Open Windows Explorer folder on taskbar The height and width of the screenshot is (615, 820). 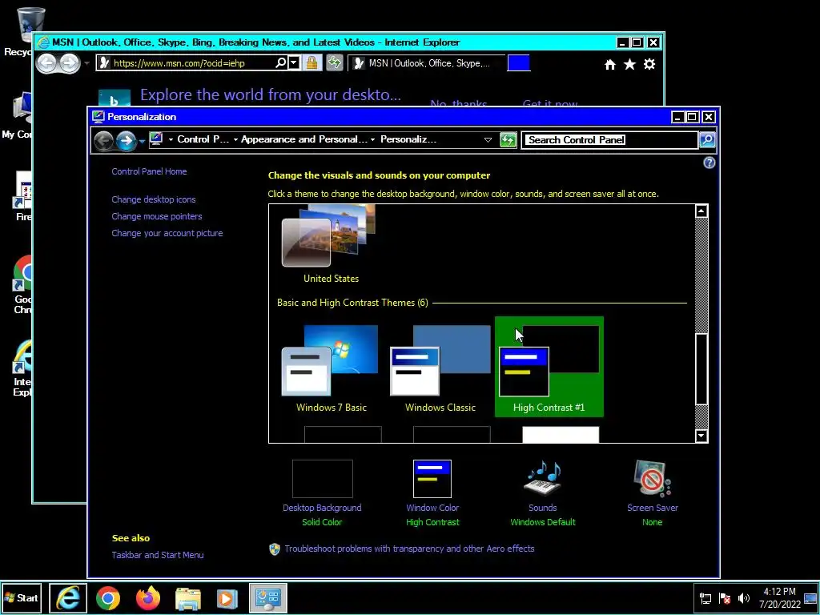coord(187,597)
